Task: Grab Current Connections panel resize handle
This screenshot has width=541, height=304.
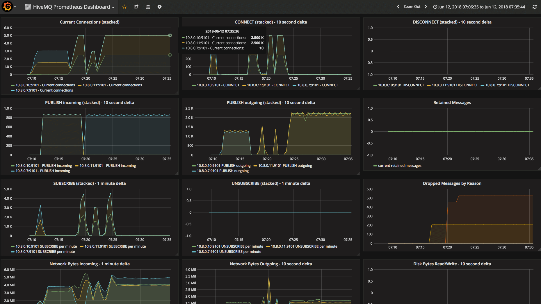Action: point(177,93)
